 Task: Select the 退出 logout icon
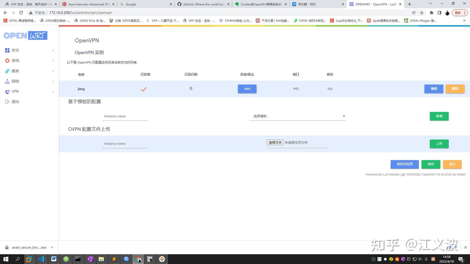7,102
